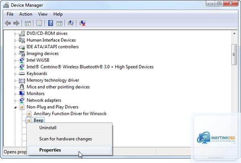Open the File menu
The image size is (241, 163).
pos(10,14)
